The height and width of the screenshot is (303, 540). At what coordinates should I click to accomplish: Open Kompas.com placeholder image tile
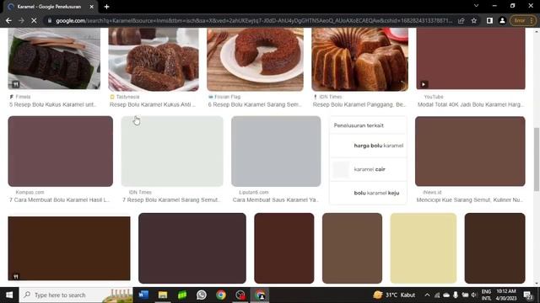pos(61,151)
